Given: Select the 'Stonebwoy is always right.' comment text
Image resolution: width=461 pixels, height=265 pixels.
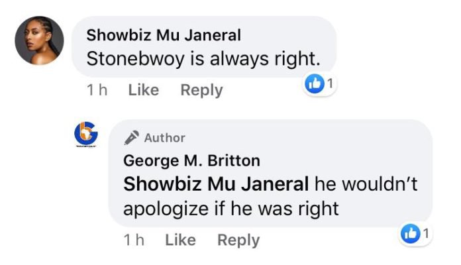Looking at the screenshot, I should pyautogui.click(x=203, y=58).
